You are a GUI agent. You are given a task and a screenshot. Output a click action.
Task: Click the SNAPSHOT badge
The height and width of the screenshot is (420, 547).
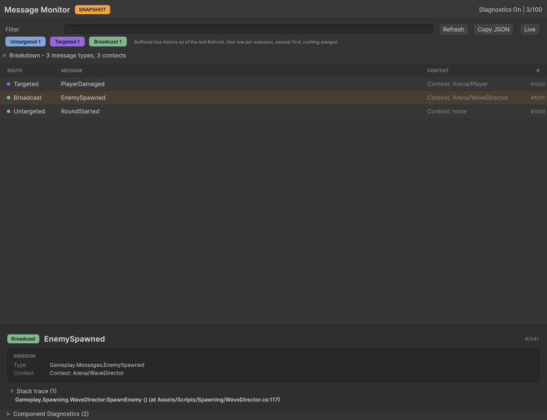92,10
